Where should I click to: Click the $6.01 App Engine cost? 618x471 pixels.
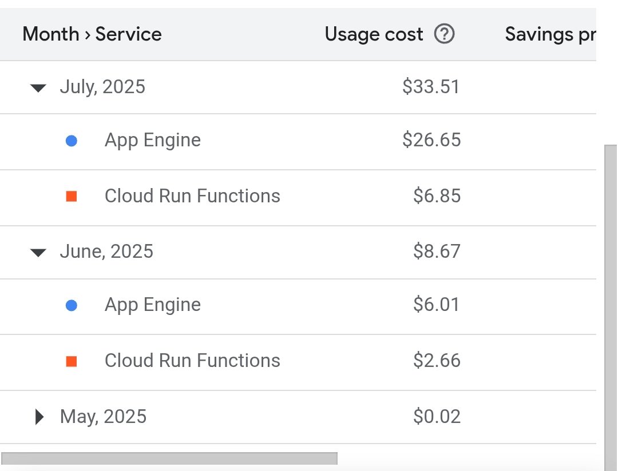436,305
